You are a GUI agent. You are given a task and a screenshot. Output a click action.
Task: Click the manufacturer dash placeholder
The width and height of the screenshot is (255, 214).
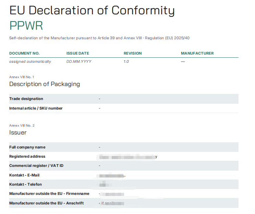tap(183, 61)
